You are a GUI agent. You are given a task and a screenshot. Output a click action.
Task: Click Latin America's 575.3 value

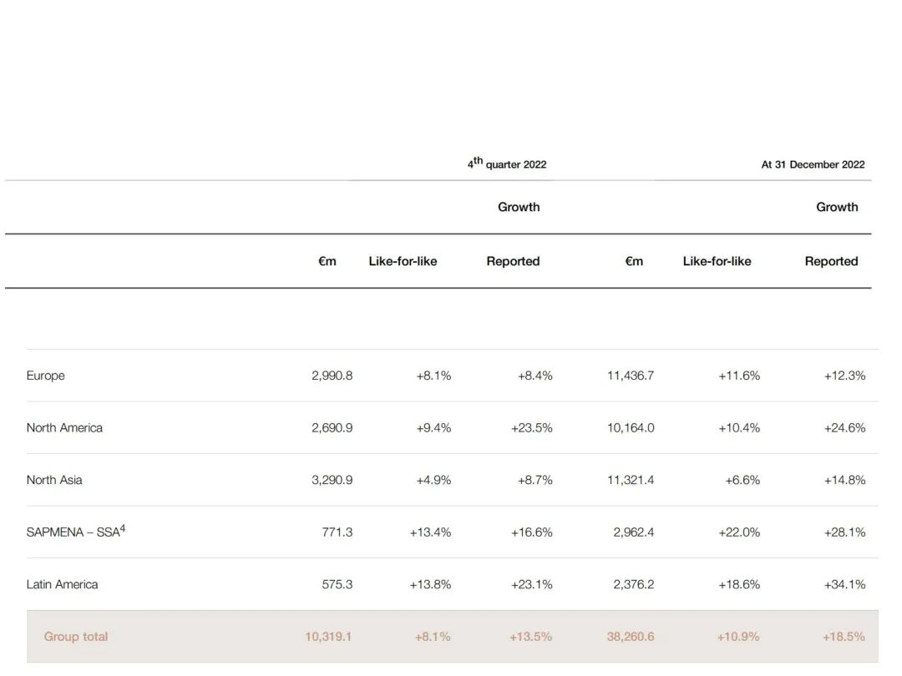(337, 584)
